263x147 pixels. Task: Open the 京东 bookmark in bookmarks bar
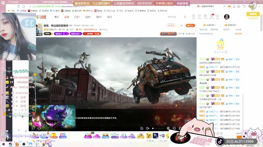pyautogui.click(x=120, y=11)
